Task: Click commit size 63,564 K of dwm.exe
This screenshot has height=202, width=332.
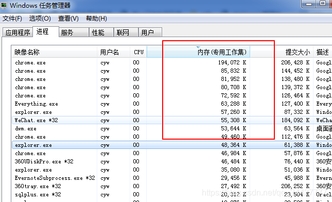Action: 297,129
